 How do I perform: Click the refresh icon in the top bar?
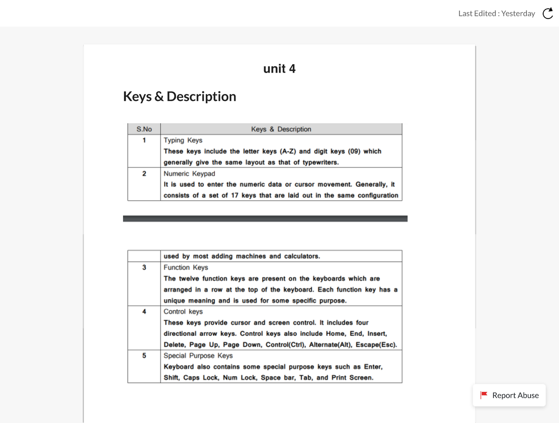coord(547,13)
